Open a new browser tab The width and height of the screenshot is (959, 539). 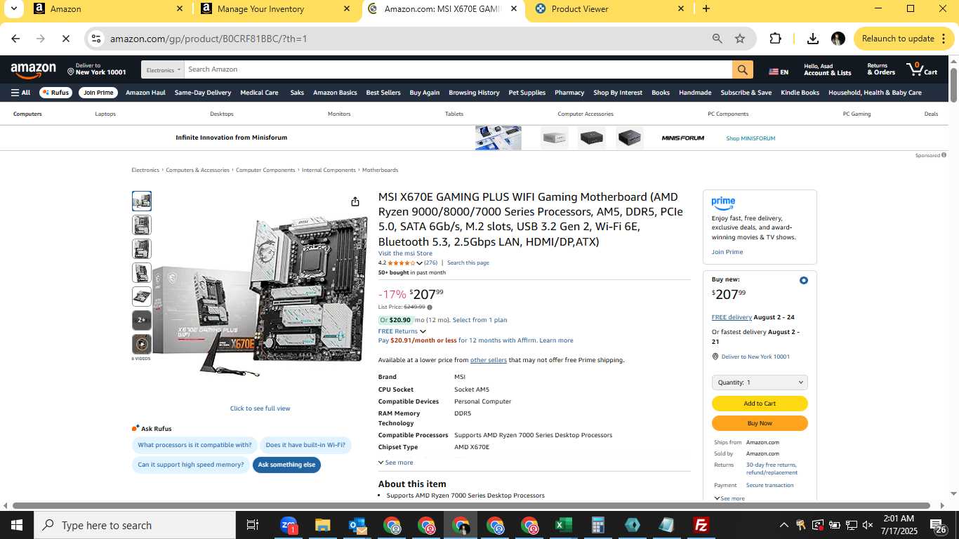coord(706,9)
